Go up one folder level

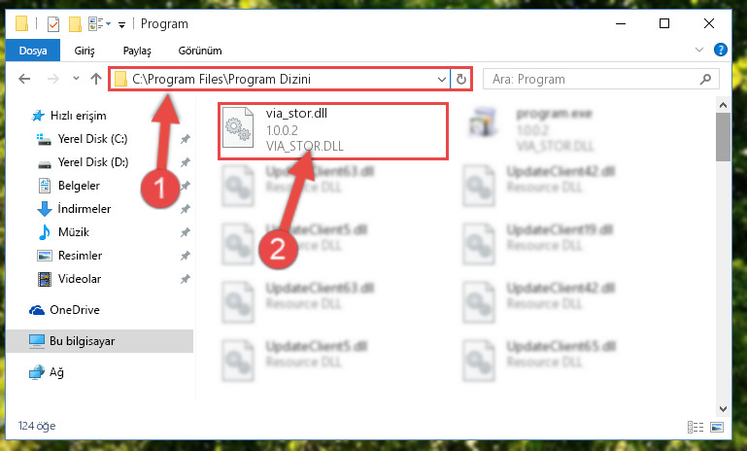click(96, 79)
